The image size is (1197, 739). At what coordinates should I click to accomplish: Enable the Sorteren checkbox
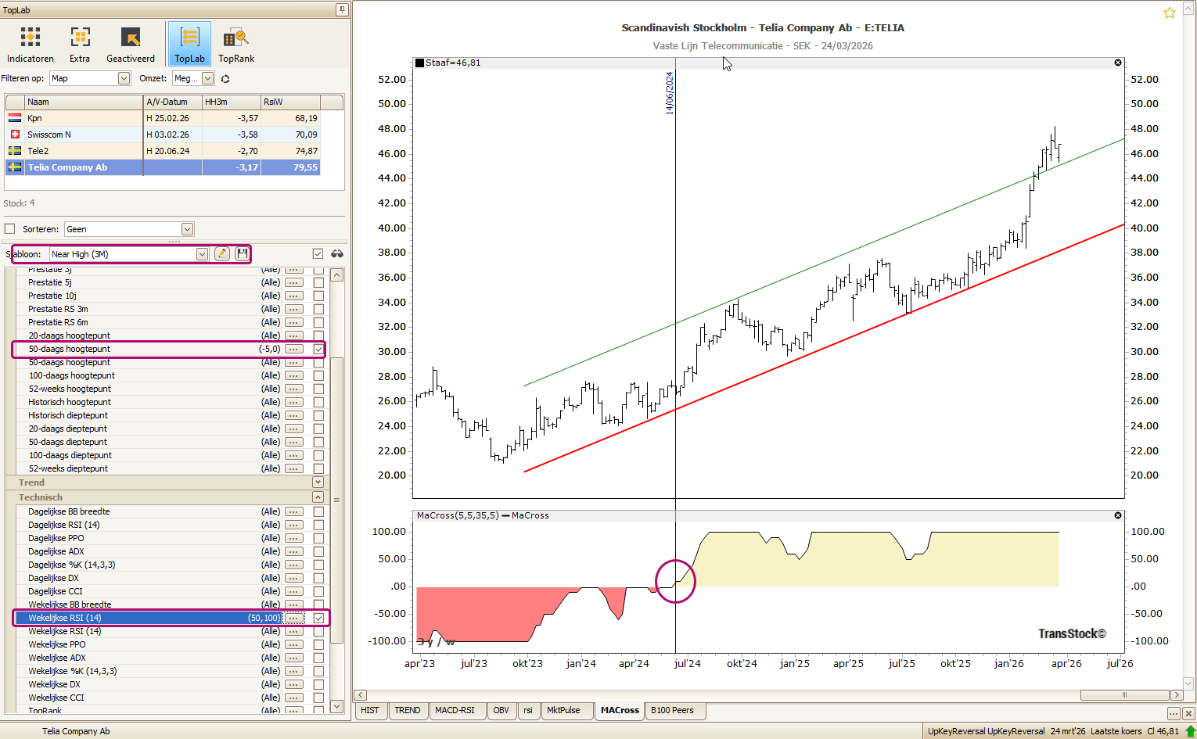(x=10, y=229)
